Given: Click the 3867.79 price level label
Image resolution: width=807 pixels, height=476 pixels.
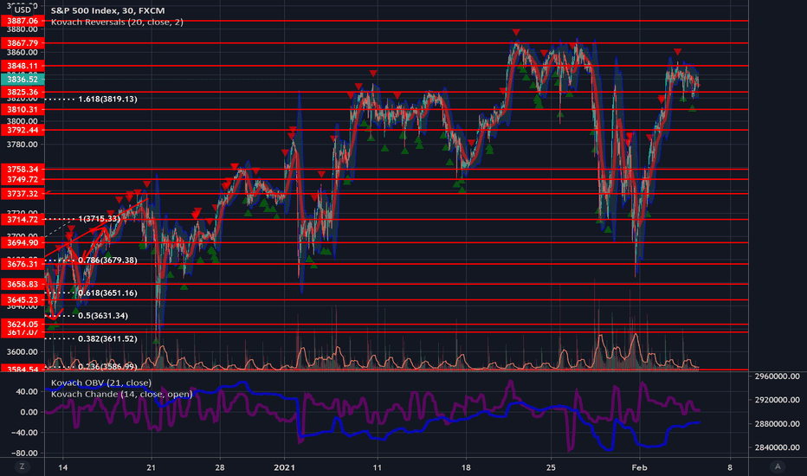Looking at the screenshot, I should pyautogui.click(x=23, y=42).
